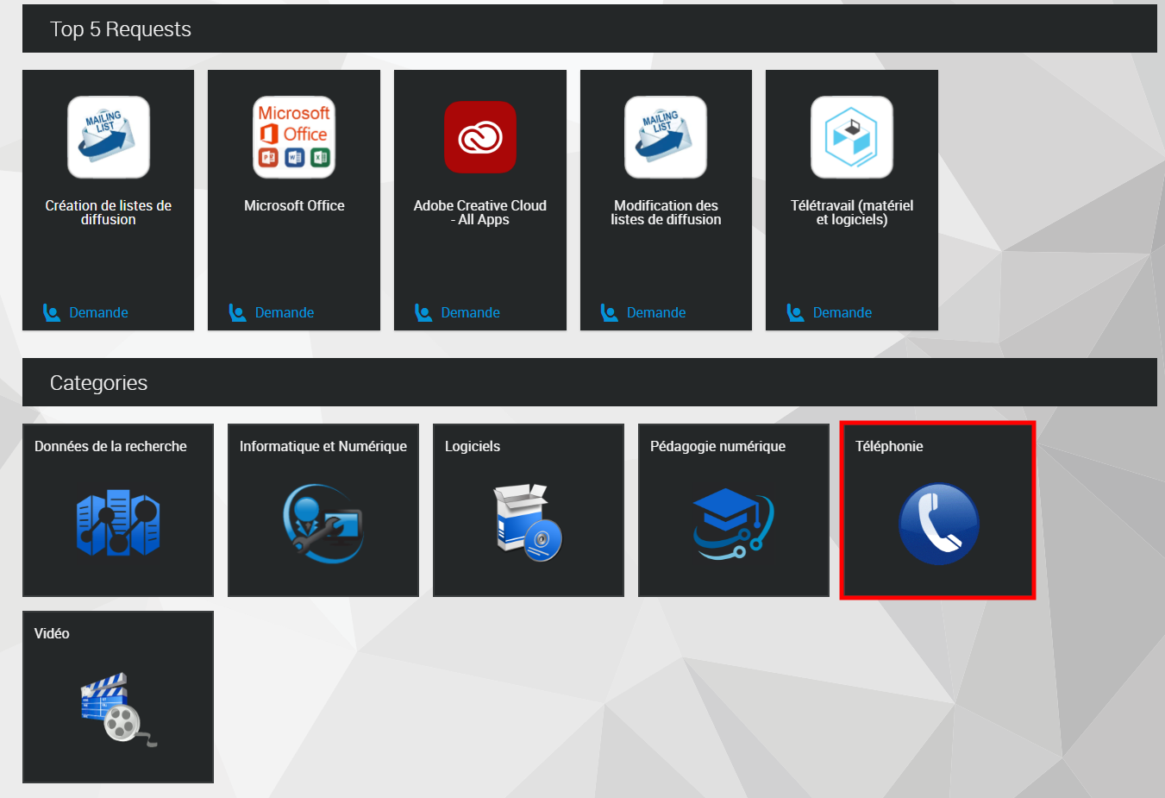Click the Top 5 Requests header
Screen dimensions: 1165x798
click(121, 29)
